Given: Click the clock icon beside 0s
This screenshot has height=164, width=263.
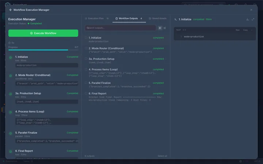Looking at the screenshot, I should [x=9, y=43].
